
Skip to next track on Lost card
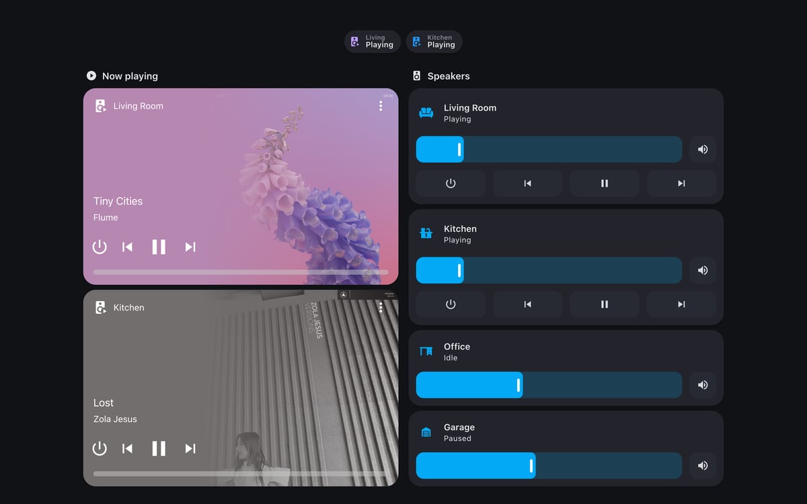190,448
